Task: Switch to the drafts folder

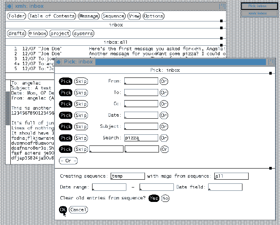Action: [x=16, y=33]
